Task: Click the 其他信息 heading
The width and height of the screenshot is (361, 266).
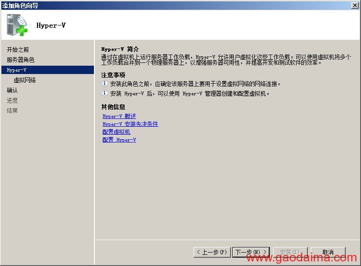Action: click(113, 107)
